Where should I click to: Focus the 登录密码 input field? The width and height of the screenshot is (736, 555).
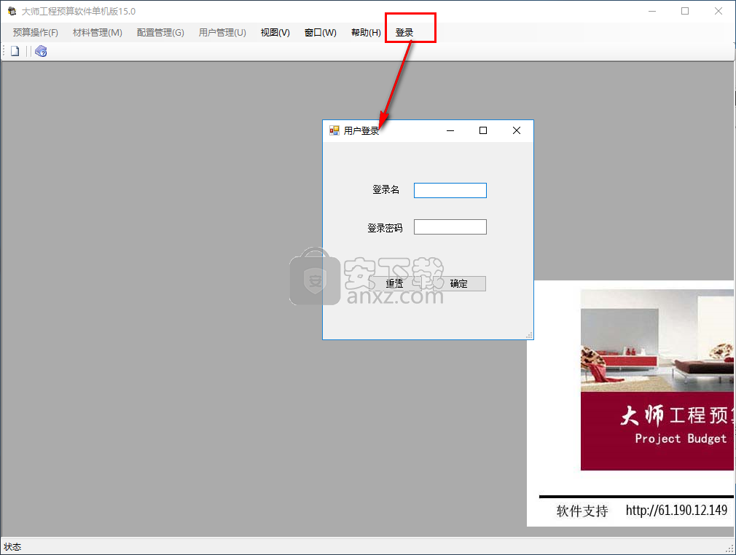[x=450, y=227]
